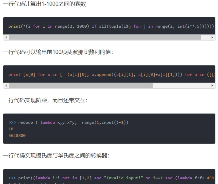The height and width of the screenshot is (184, 218).
Task: Click the Fibonacci heading mentioning 100 terms
Action: coord(58,52)
